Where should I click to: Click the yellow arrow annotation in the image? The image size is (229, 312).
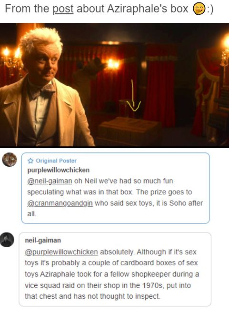pos(134,96)
